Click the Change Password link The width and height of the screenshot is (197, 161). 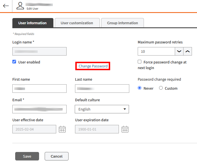point(93,66)
